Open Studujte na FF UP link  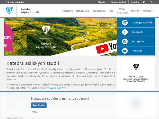(142, 23)
